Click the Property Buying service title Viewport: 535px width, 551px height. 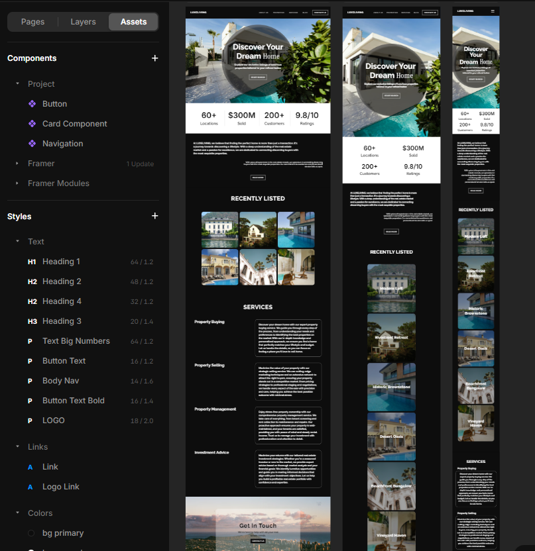(x=209, y=322)
